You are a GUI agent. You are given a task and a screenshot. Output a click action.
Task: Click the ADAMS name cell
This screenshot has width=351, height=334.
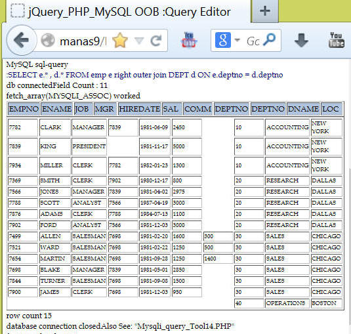pos(55,214)
